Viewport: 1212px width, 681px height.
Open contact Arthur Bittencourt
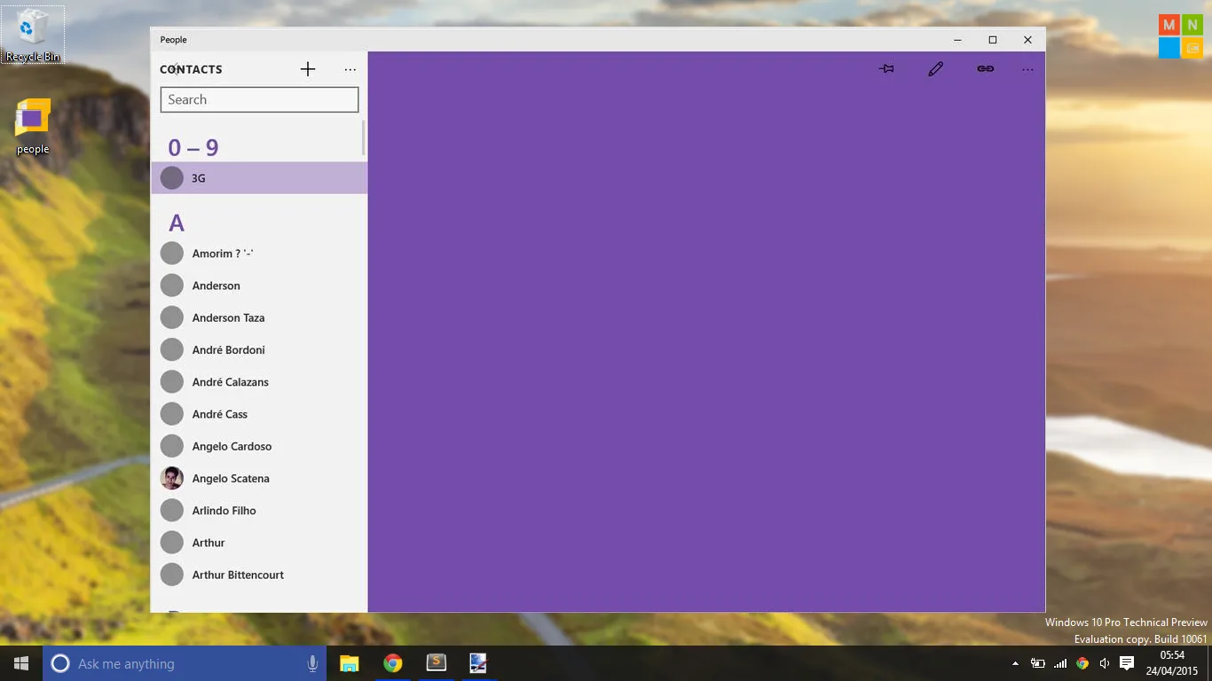click(259, 575)
